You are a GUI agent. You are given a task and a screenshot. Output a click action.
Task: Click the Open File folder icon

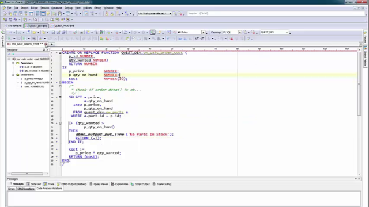pos(35,32)
